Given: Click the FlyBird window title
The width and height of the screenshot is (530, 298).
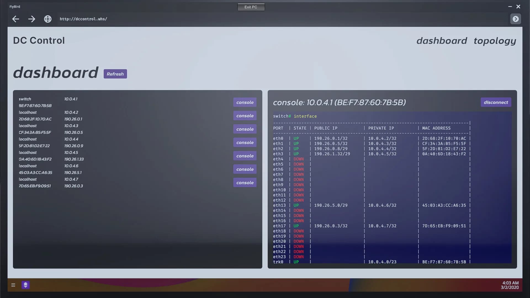Looking at the screenshot, I should click(15, 7).
